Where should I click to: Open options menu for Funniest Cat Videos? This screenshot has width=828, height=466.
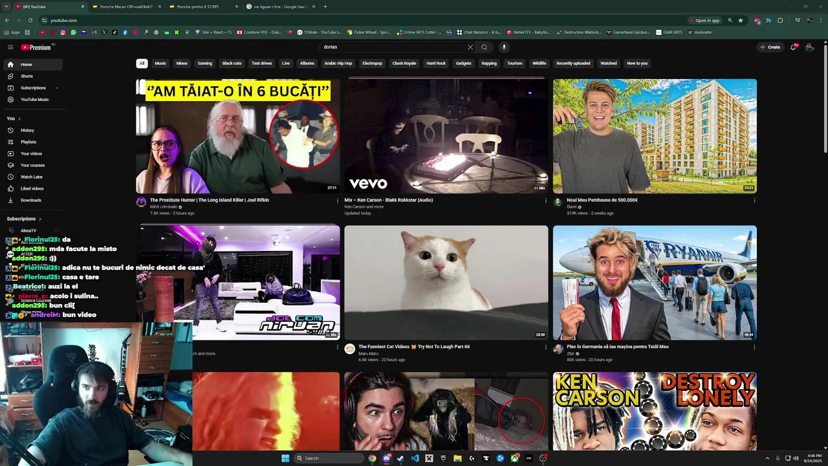coord(545,347)
